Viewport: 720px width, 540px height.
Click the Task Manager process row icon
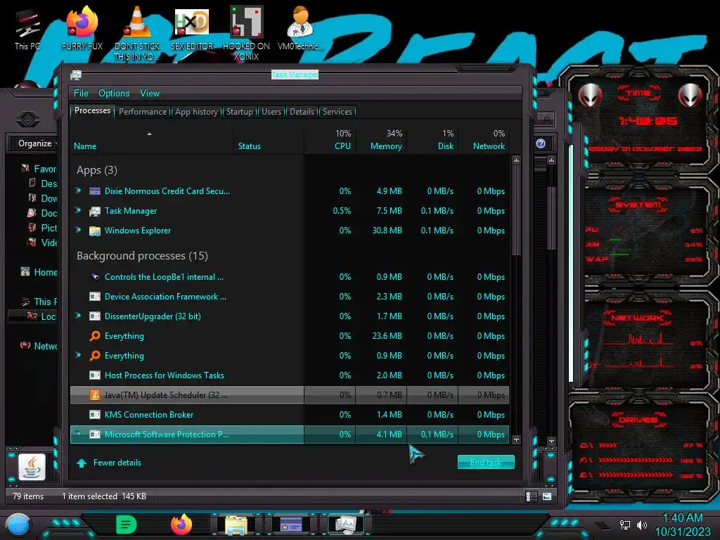click(95, 211)
